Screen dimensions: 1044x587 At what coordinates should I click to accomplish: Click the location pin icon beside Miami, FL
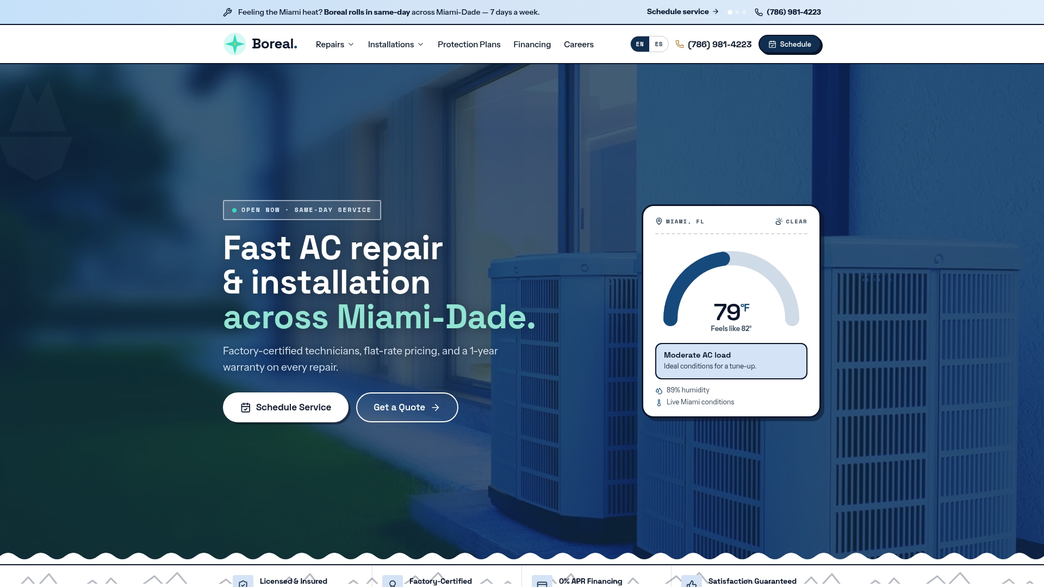tap(659, 221)
